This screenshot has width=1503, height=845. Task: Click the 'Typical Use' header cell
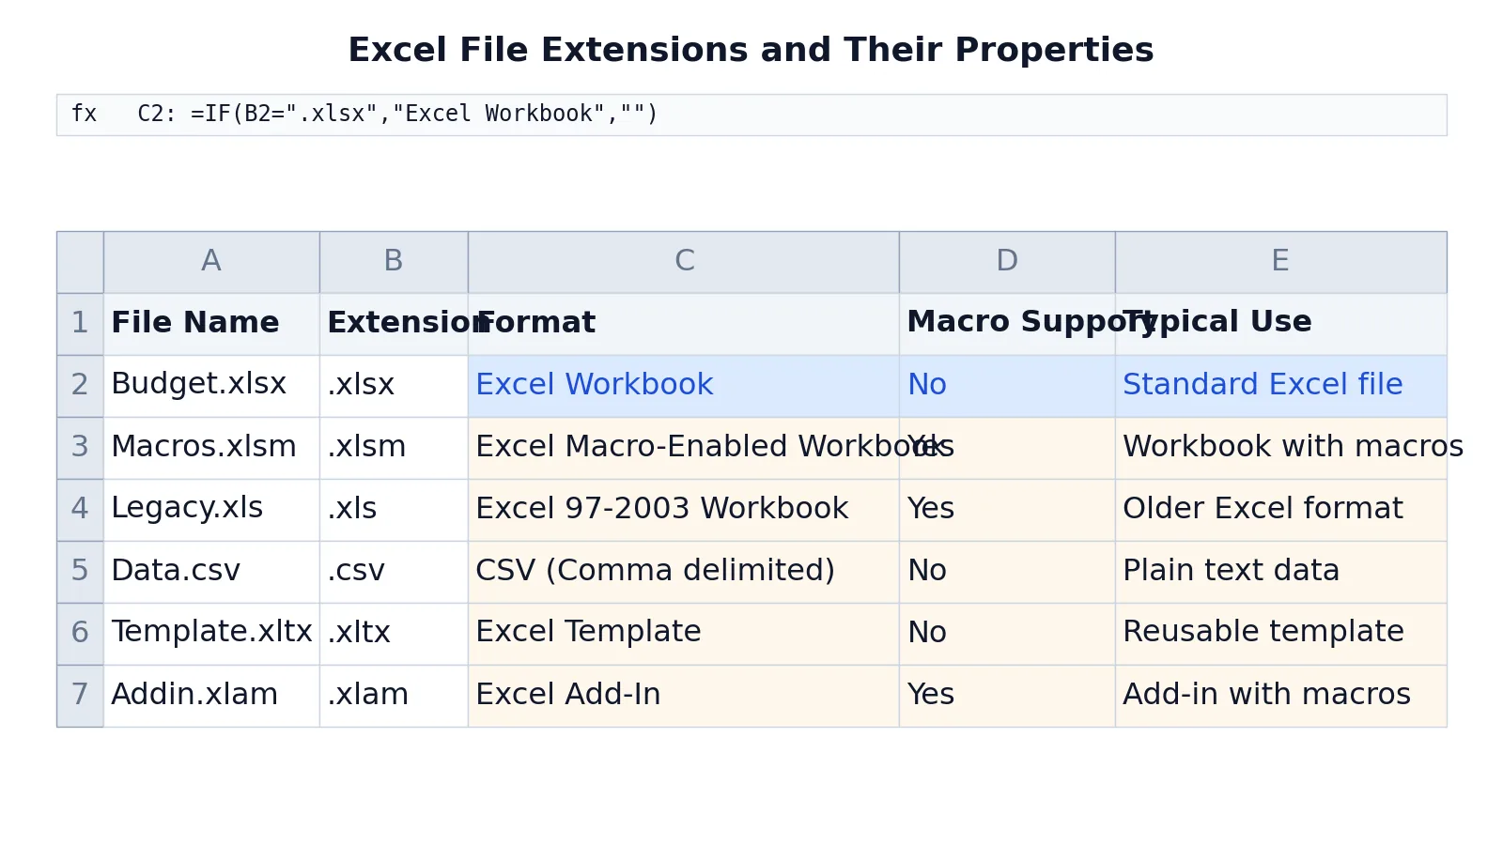[1280, 324]
